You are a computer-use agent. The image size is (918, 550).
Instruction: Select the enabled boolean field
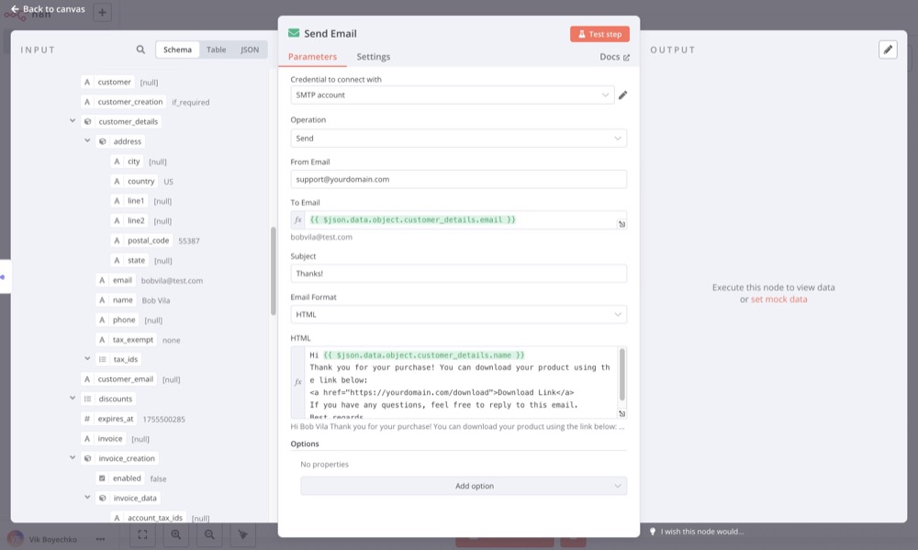[x=120, y=478]
